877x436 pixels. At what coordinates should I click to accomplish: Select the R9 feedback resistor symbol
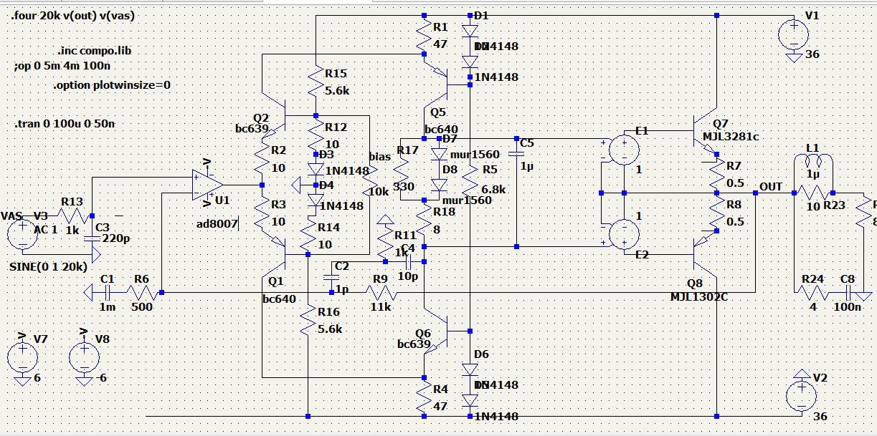tap(380, 293)
